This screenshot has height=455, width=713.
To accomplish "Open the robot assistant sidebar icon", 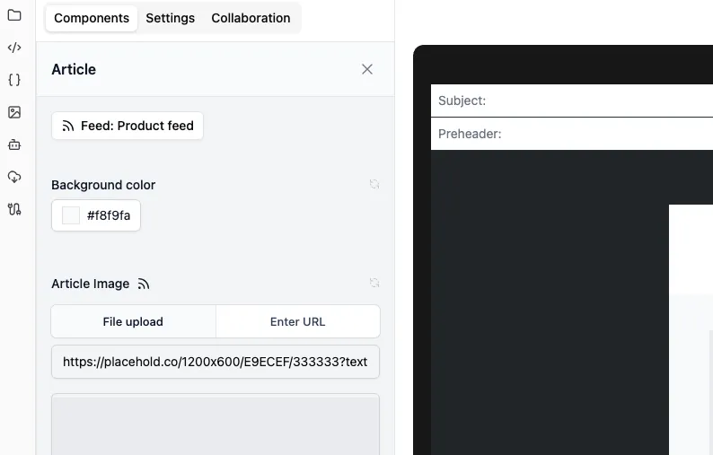I will tap(14, 144).
